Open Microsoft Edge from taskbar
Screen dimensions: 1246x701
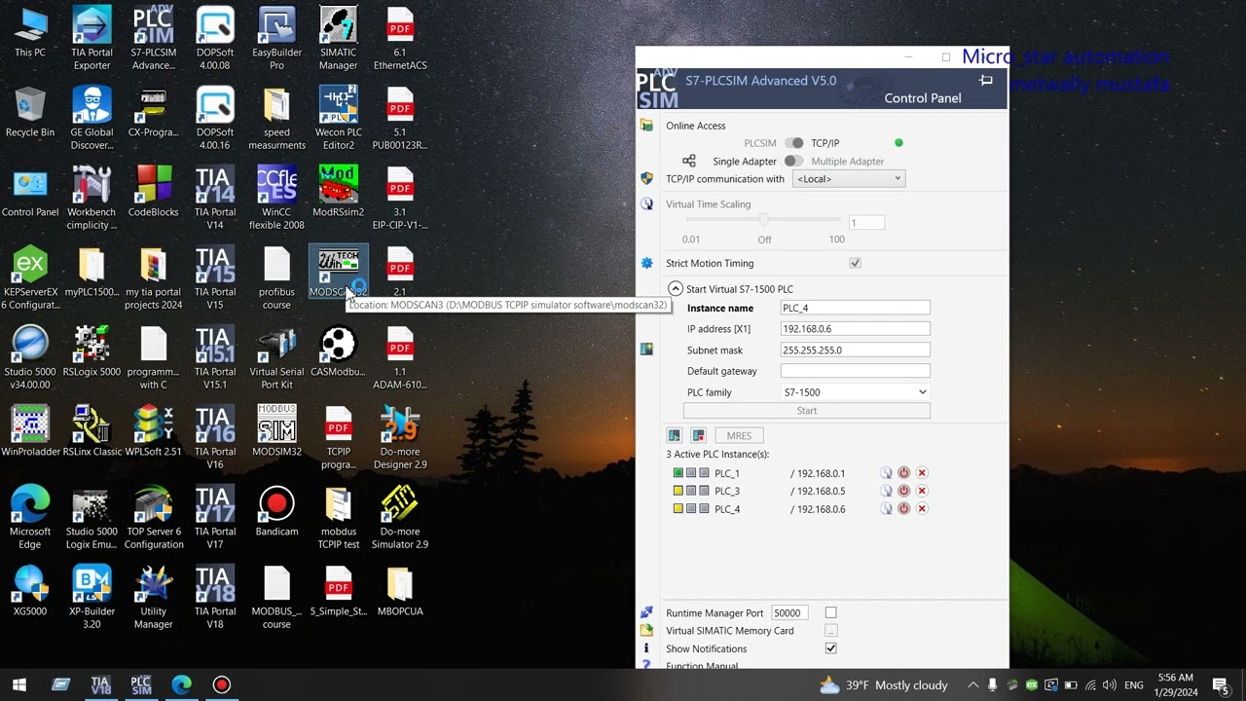coord(182,684)
